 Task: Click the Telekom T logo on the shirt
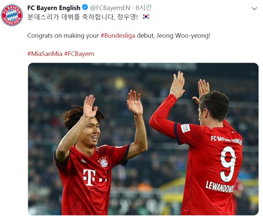(x=89, y=177)
